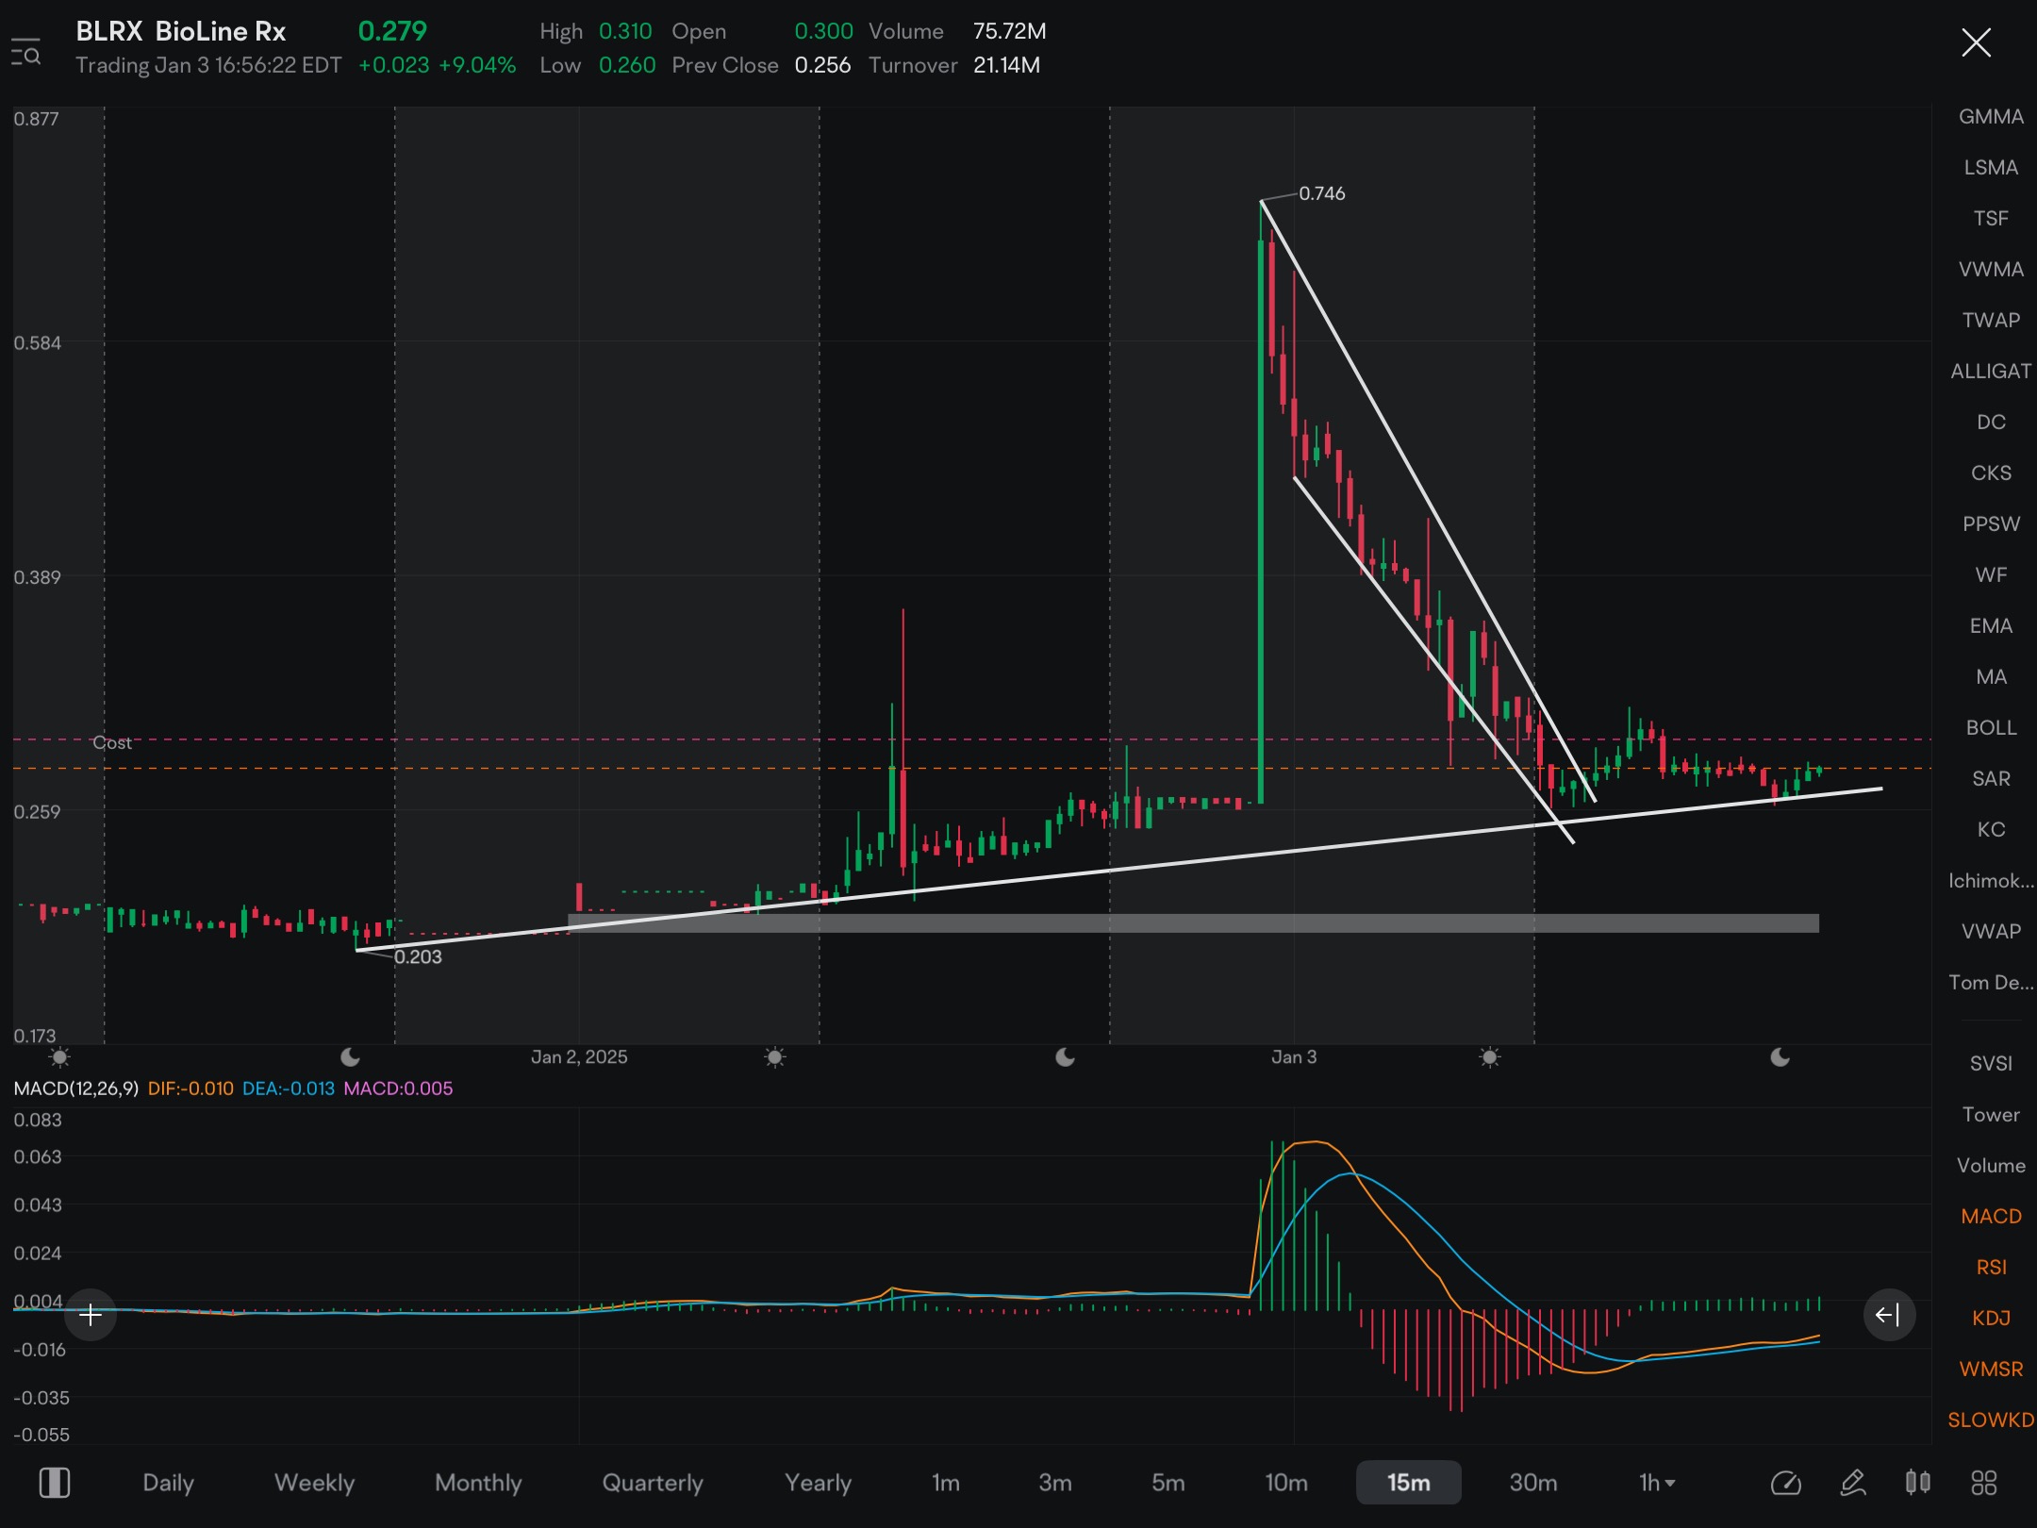2037x1528 pixels.
Task: Disable the KDJ sub-indicator
Action: (x=1991, y=1319)
